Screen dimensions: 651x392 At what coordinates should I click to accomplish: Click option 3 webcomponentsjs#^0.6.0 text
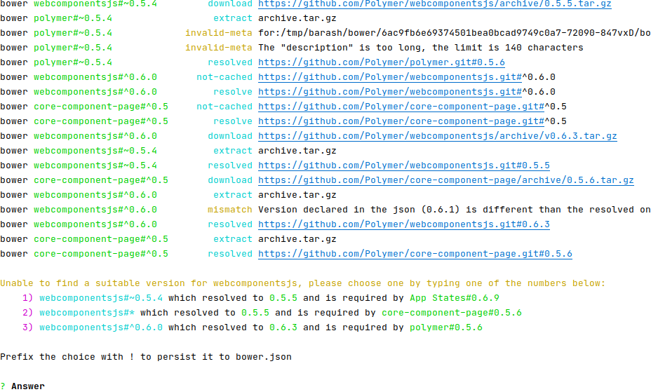point(101,327)
